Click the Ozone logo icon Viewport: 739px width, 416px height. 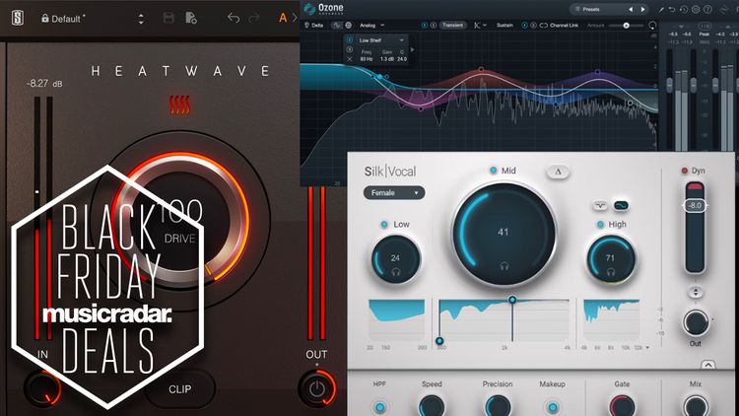309,9
